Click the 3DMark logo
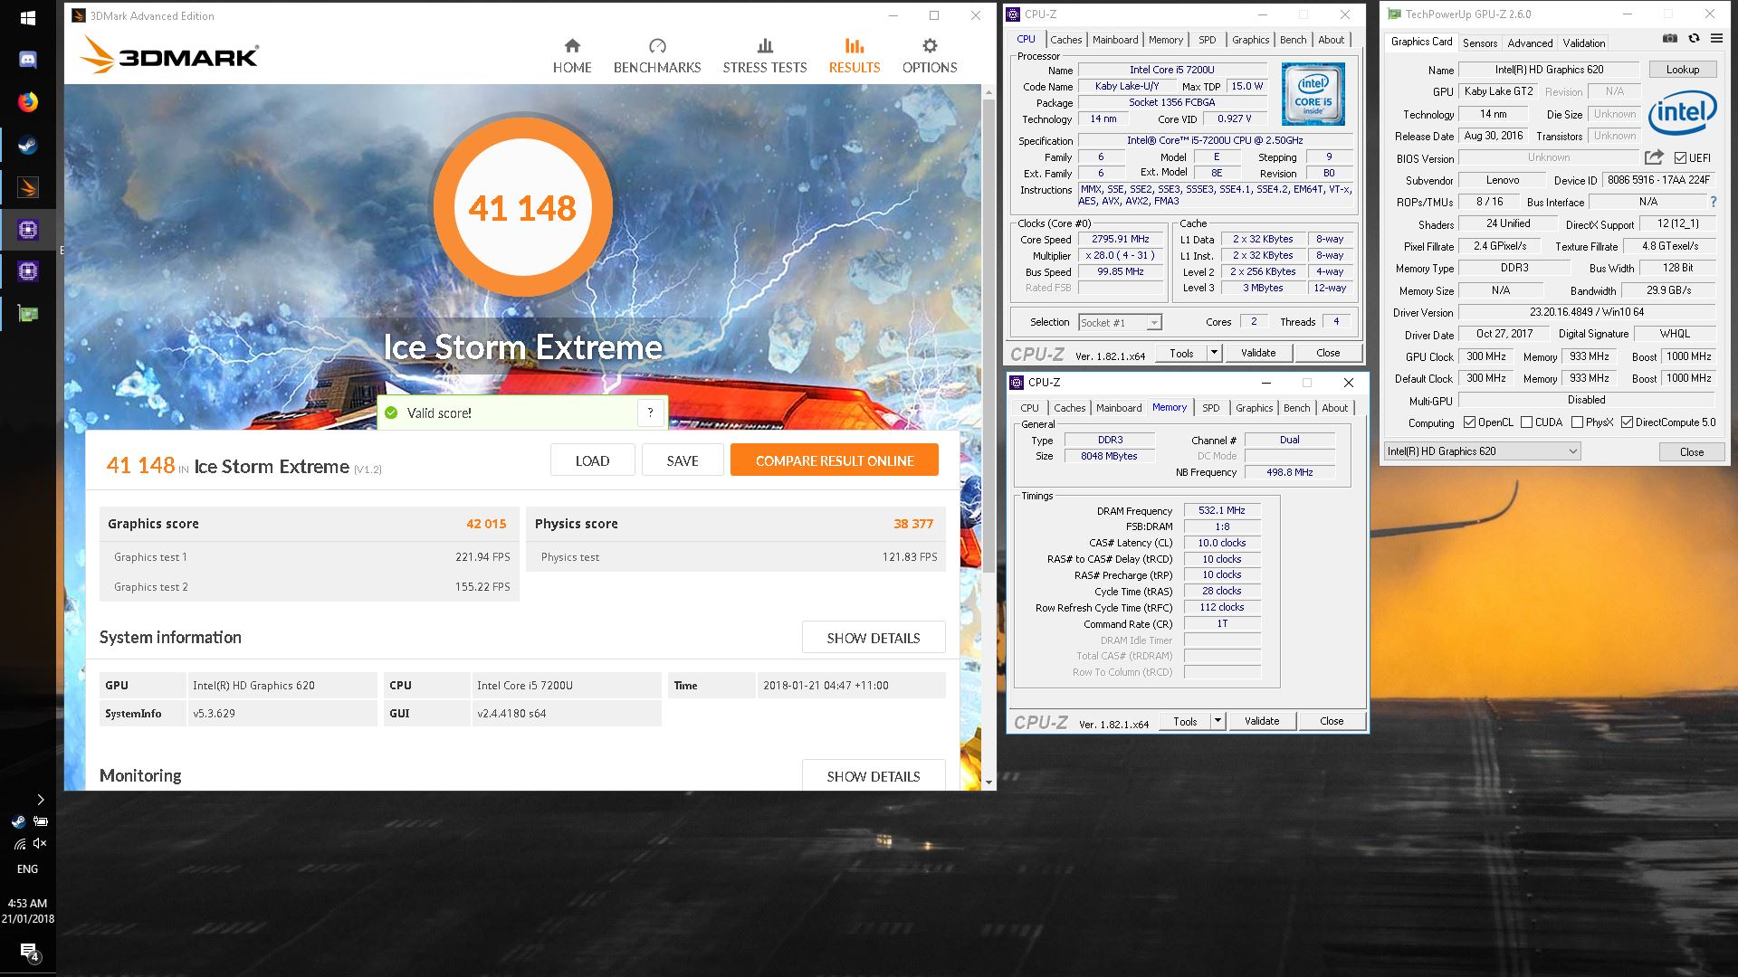 [x=169, y=54]
